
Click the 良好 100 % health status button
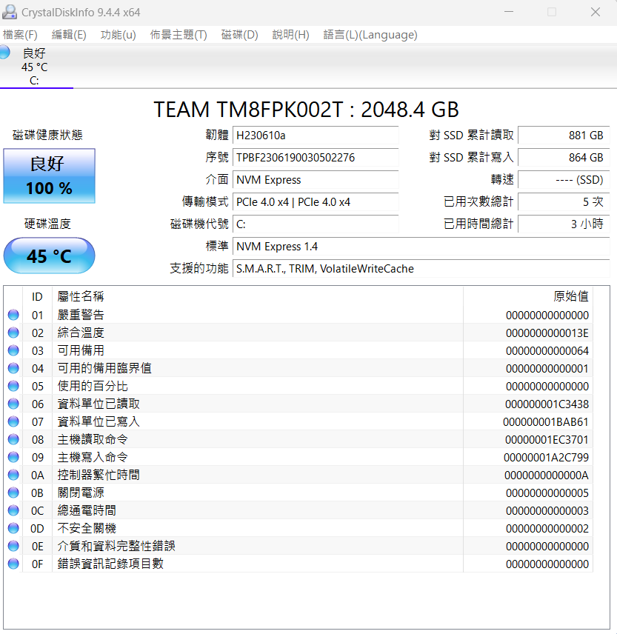click(50, 176)
